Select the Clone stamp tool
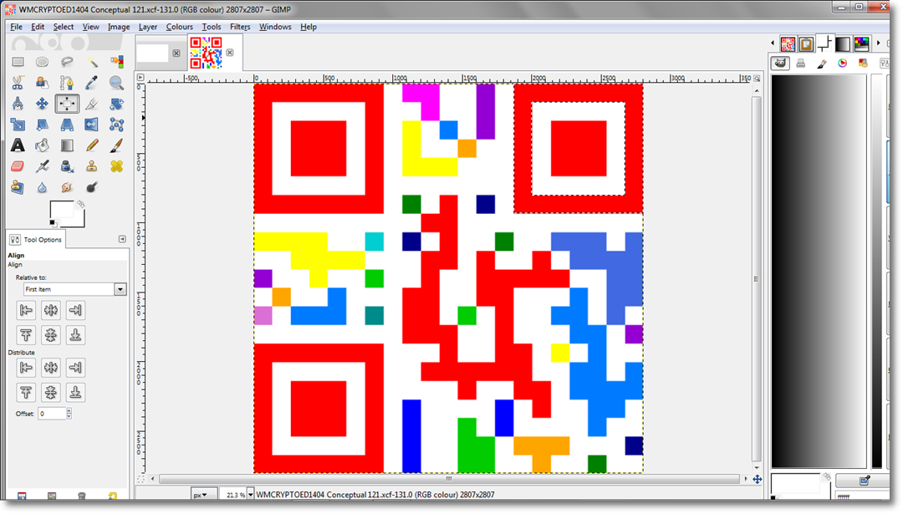Viewport: 903px width, 514px height. (x=92, y=166)
